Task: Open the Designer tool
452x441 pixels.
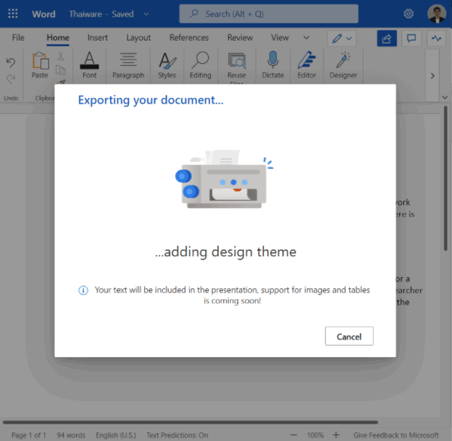Action: coord(343,65)
